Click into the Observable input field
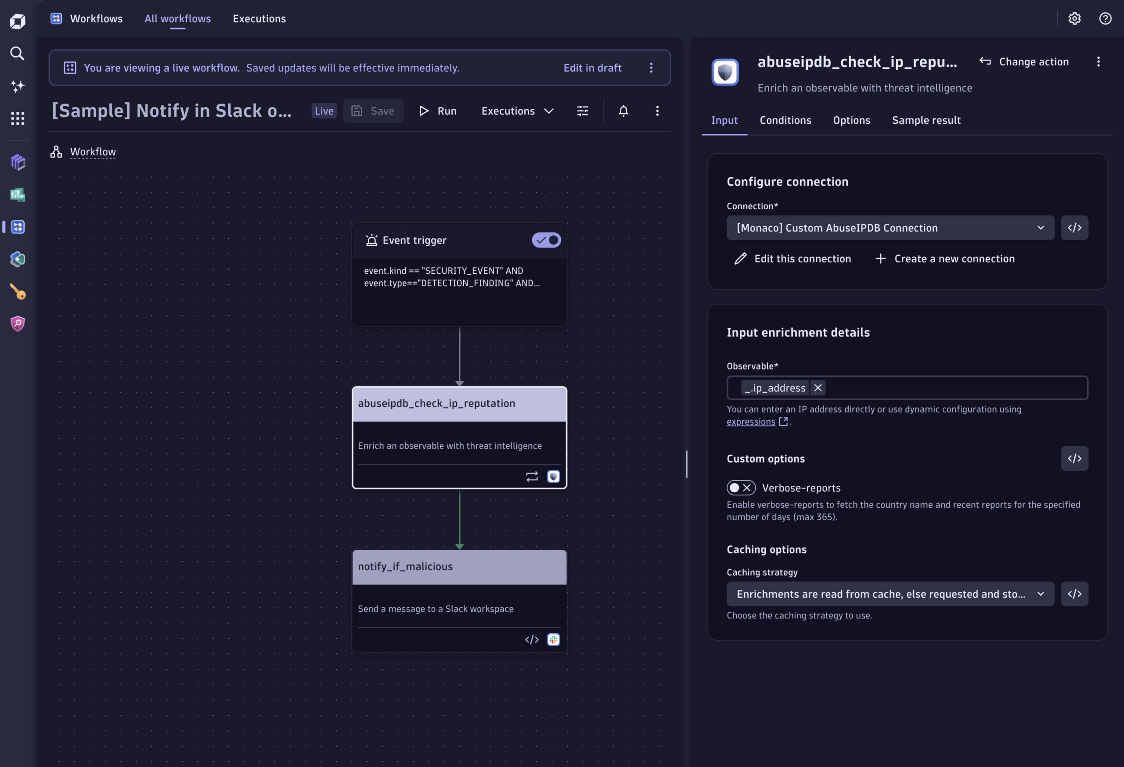The height and width of the screenshot is (767, 1124). point(907,387)
